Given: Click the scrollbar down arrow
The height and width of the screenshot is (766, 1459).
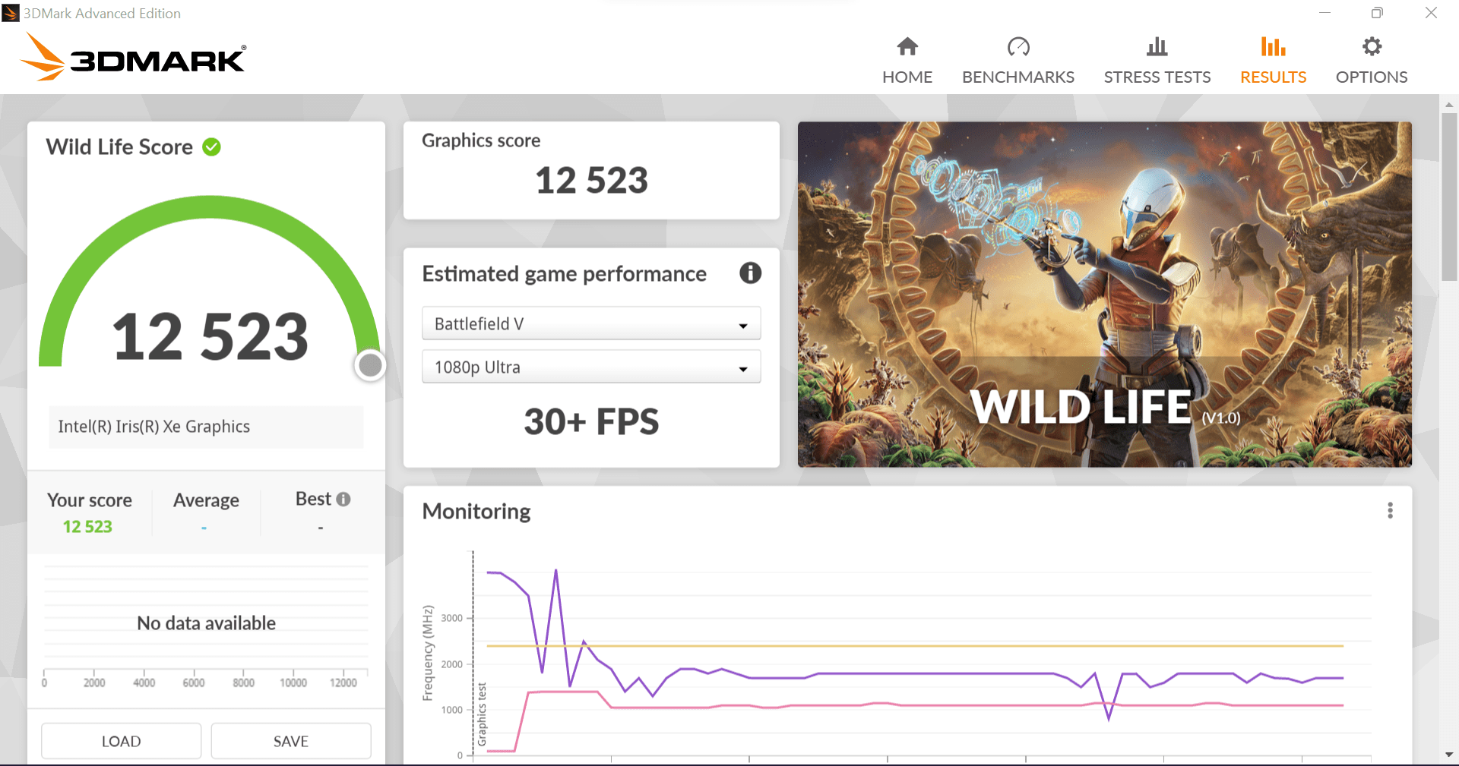Looking at the screenshot, I should (x=1449, y=755).
